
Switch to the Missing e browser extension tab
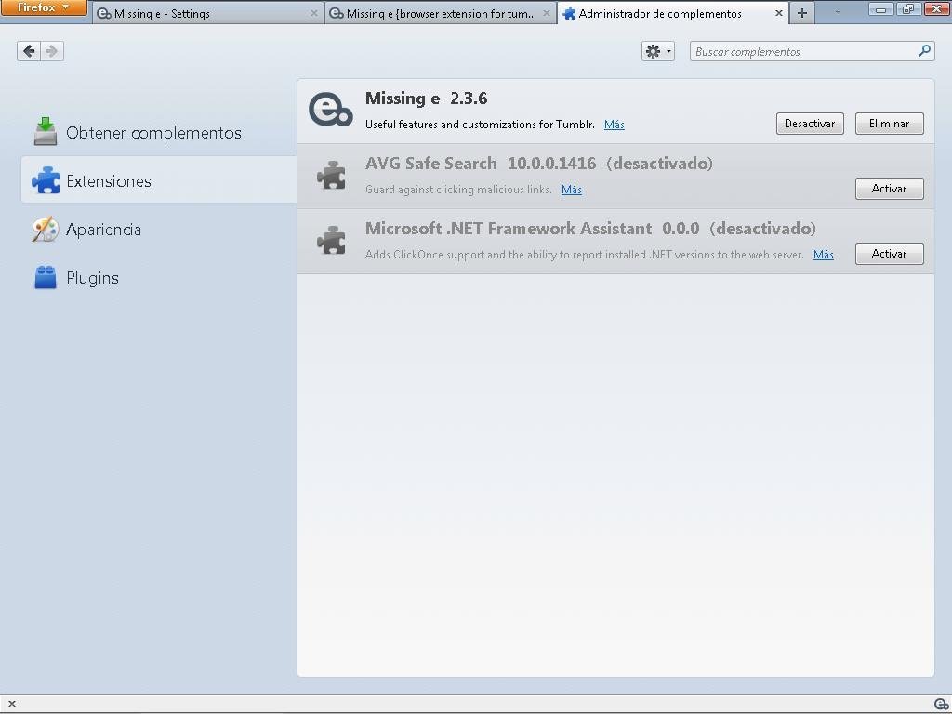point(441,13)
